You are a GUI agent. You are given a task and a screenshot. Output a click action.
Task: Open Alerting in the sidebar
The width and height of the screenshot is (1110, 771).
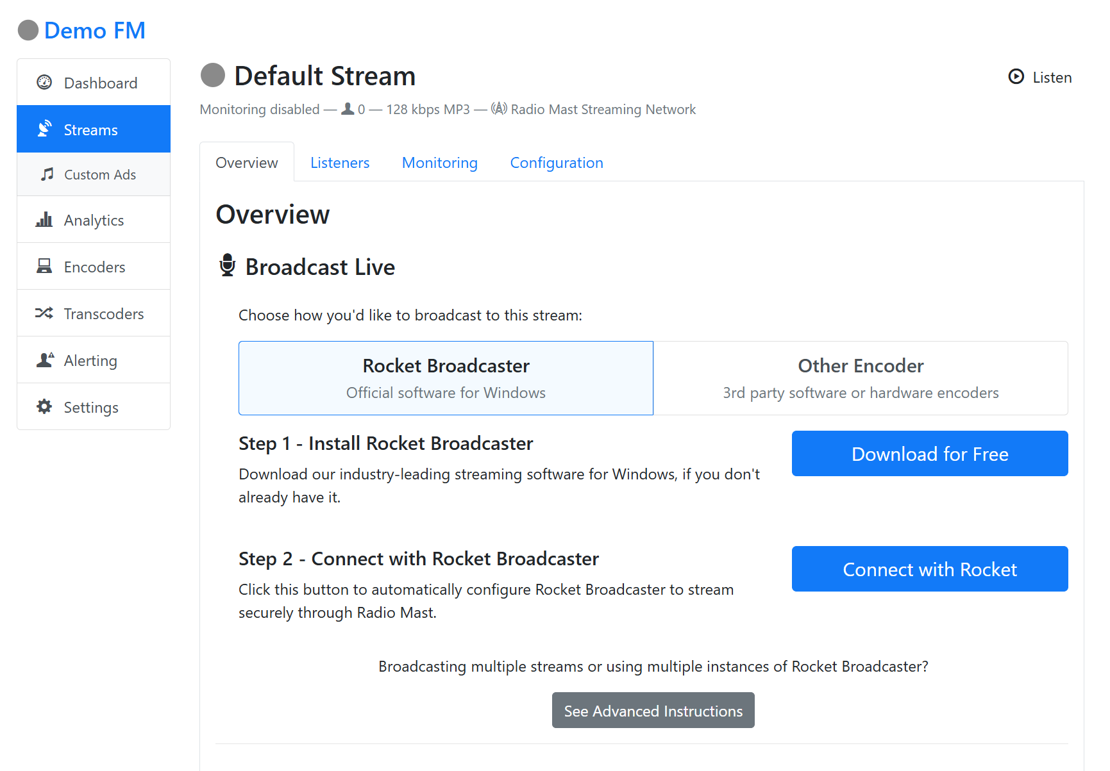pos(94,360)
